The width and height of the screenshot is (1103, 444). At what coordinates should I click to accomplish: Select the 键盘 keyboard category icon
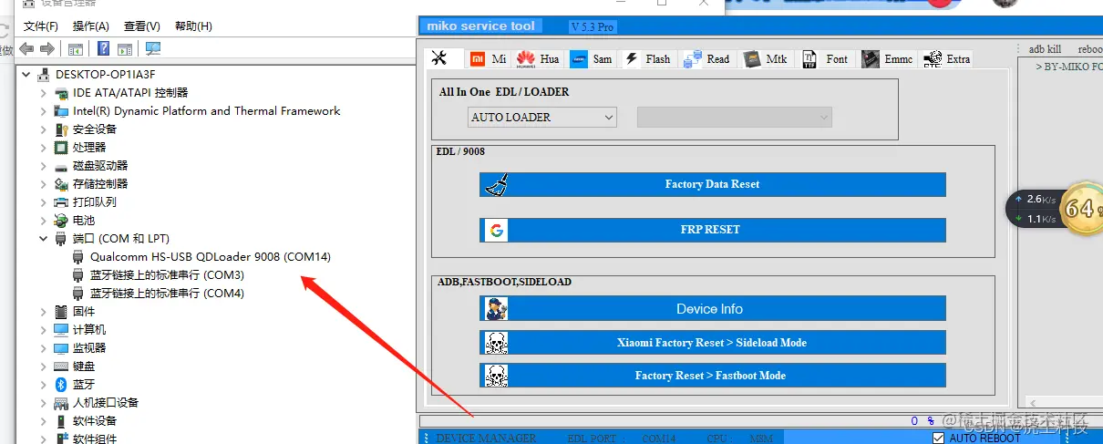[61, 367]
